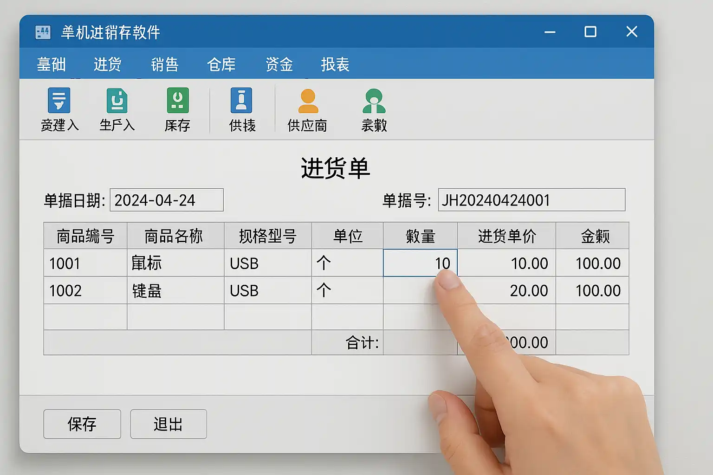The width and height of the screenshot is (713, 475).
Task: Select the product name cell in row 1002
Action: coord(175,290)
